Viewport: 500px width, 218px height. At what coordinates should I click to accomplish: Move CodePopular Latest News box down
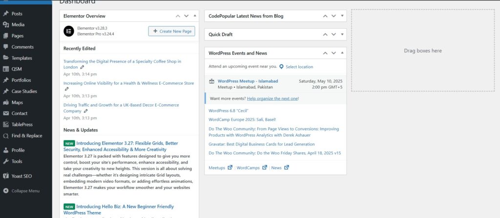[x=333, y=16]
